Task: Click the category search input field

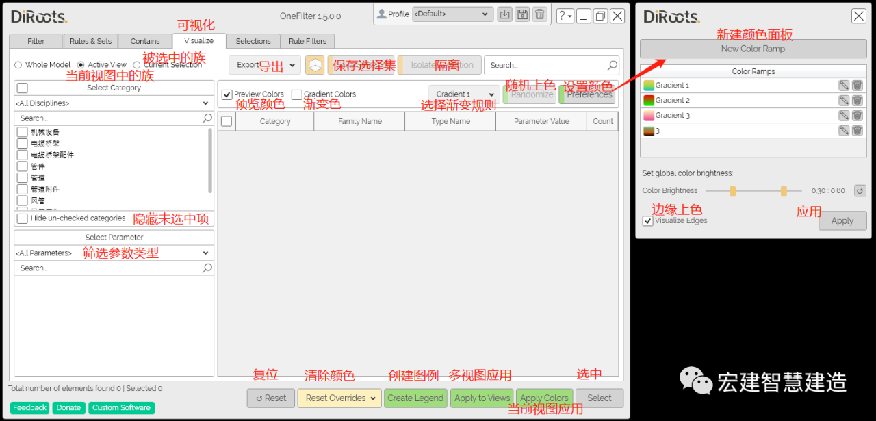Action: coord(108,118)
